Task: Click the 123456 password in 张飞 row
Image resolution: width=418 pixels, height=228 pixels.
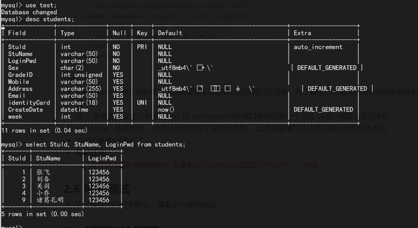Action: pos(99,172)
